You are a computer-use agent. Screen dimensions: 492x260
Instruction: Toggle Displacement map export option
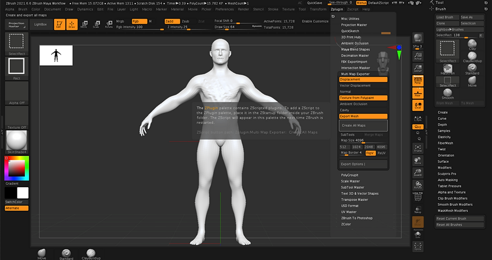(363, 80)
